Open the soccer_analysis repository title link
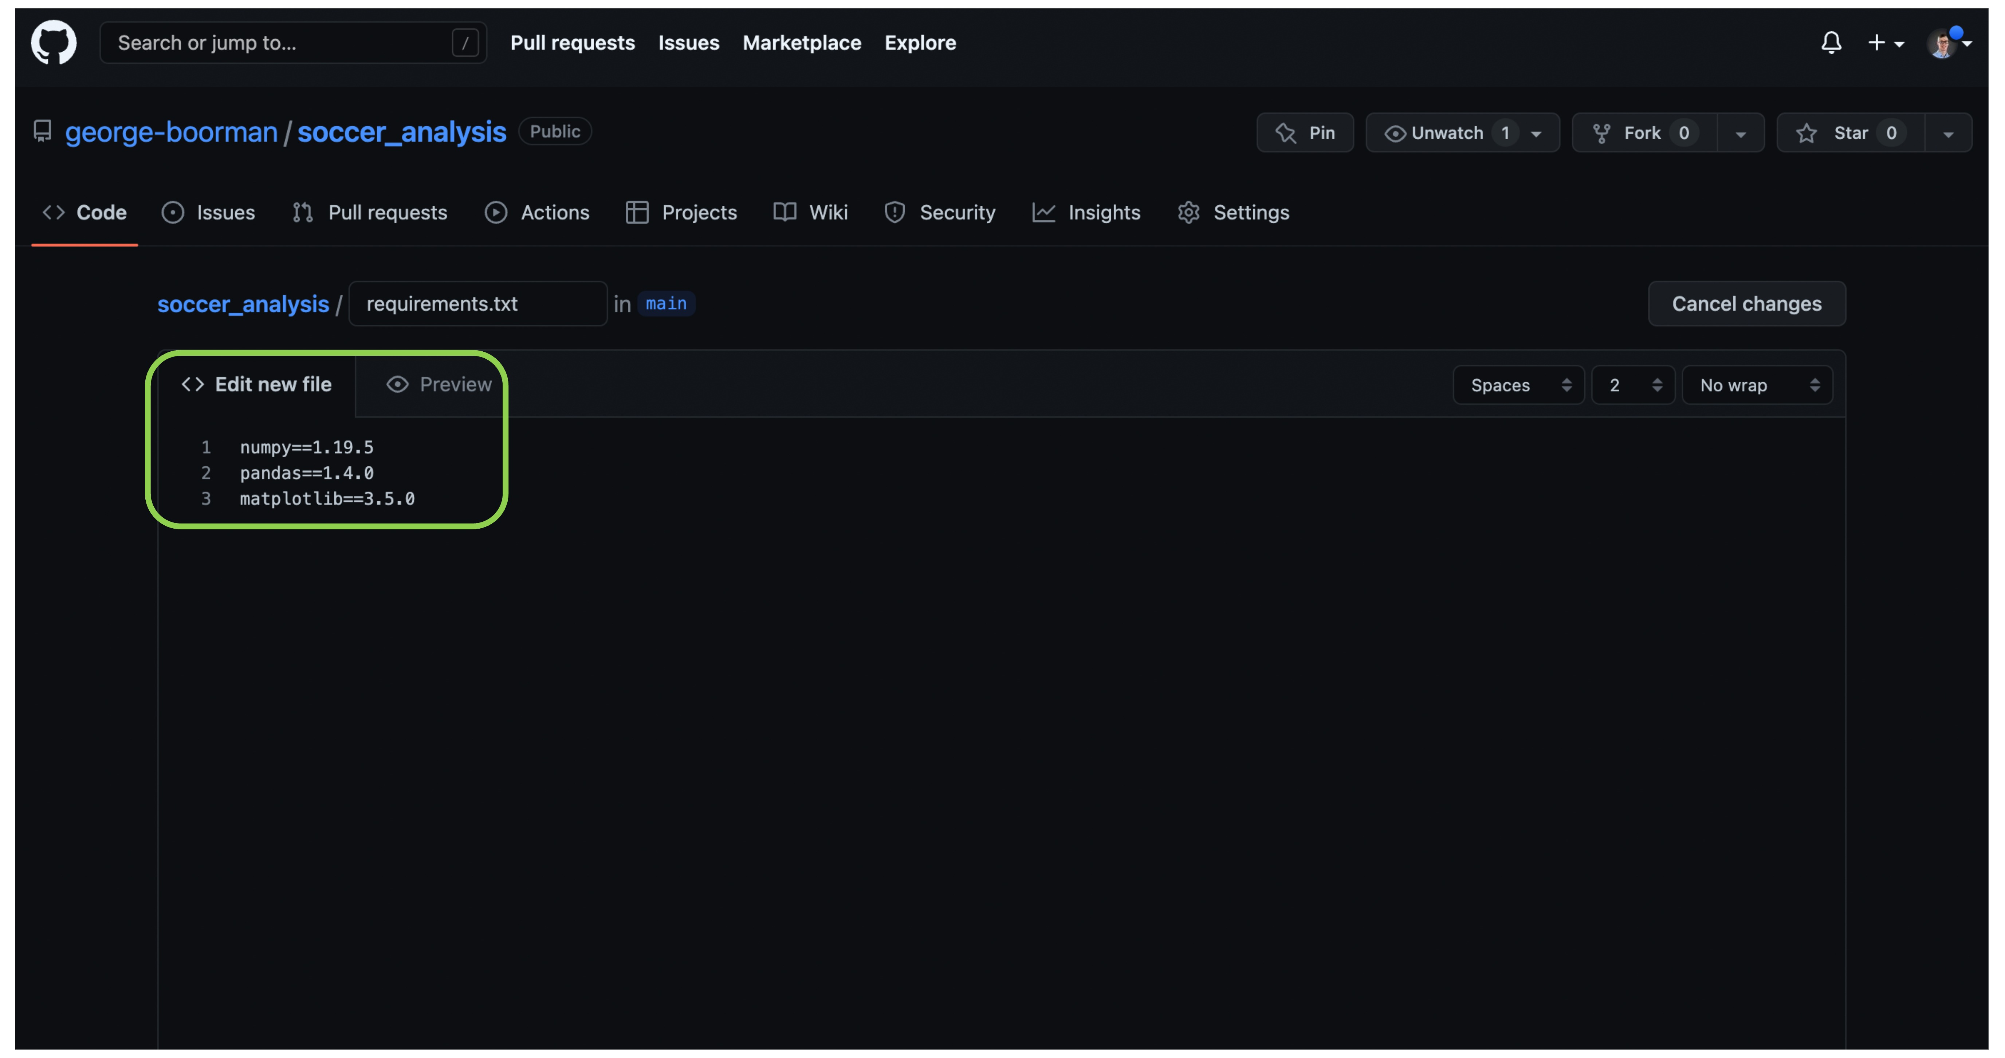Image resolution: width=2005 pixels, height=1058 pixels. click(402, 131)
